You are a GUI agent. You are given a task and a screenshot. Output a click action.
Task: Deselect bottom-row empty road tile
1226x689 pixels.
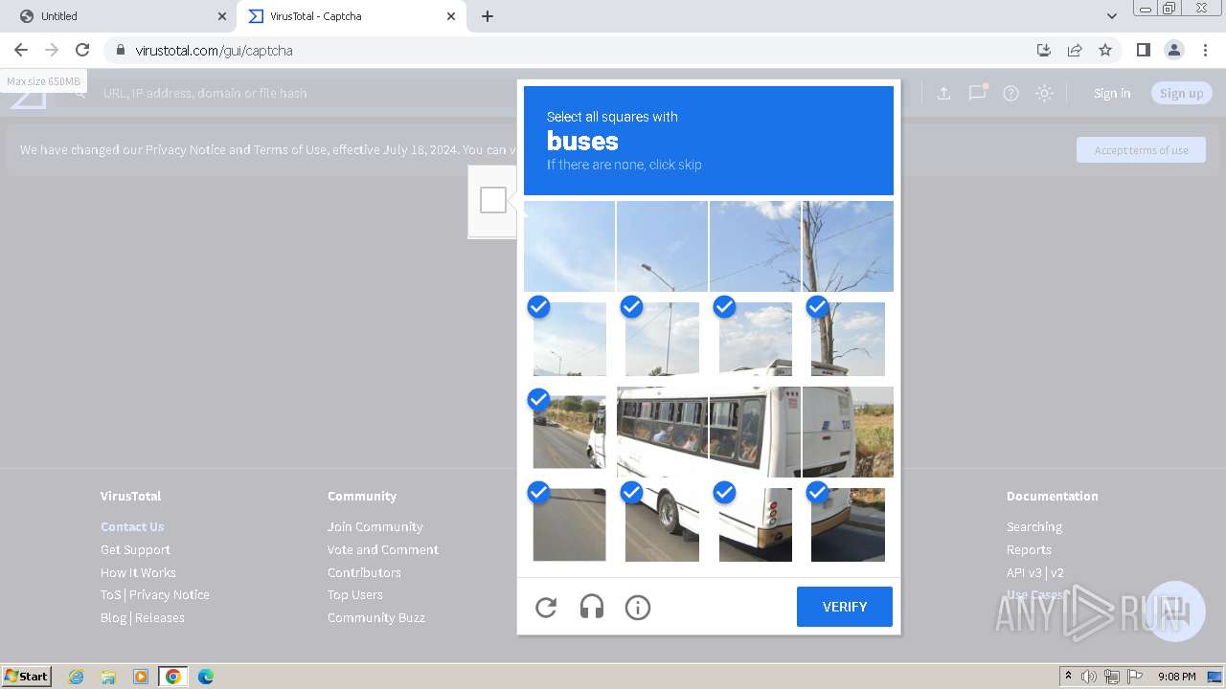[x=569, y=524]
